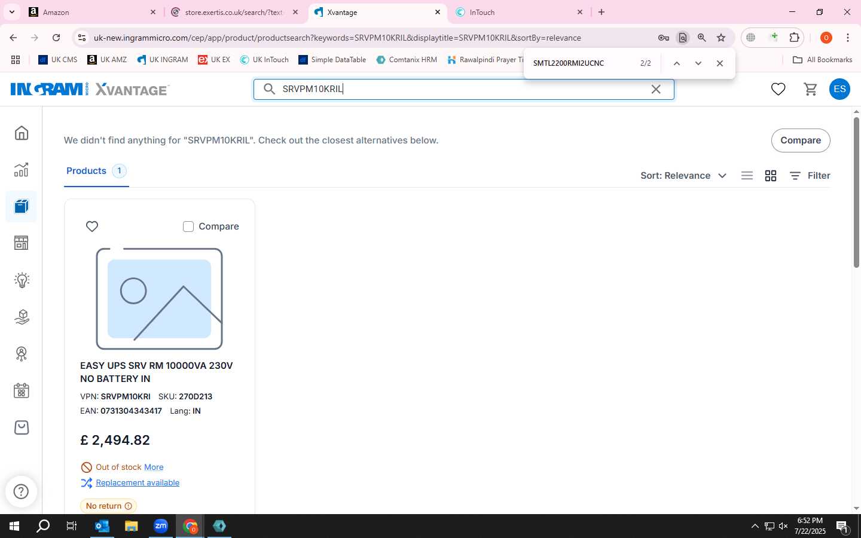Screen dimensions: 861x538
Task: Open the ES user profile avatar
Action: [x=839, y=89]
